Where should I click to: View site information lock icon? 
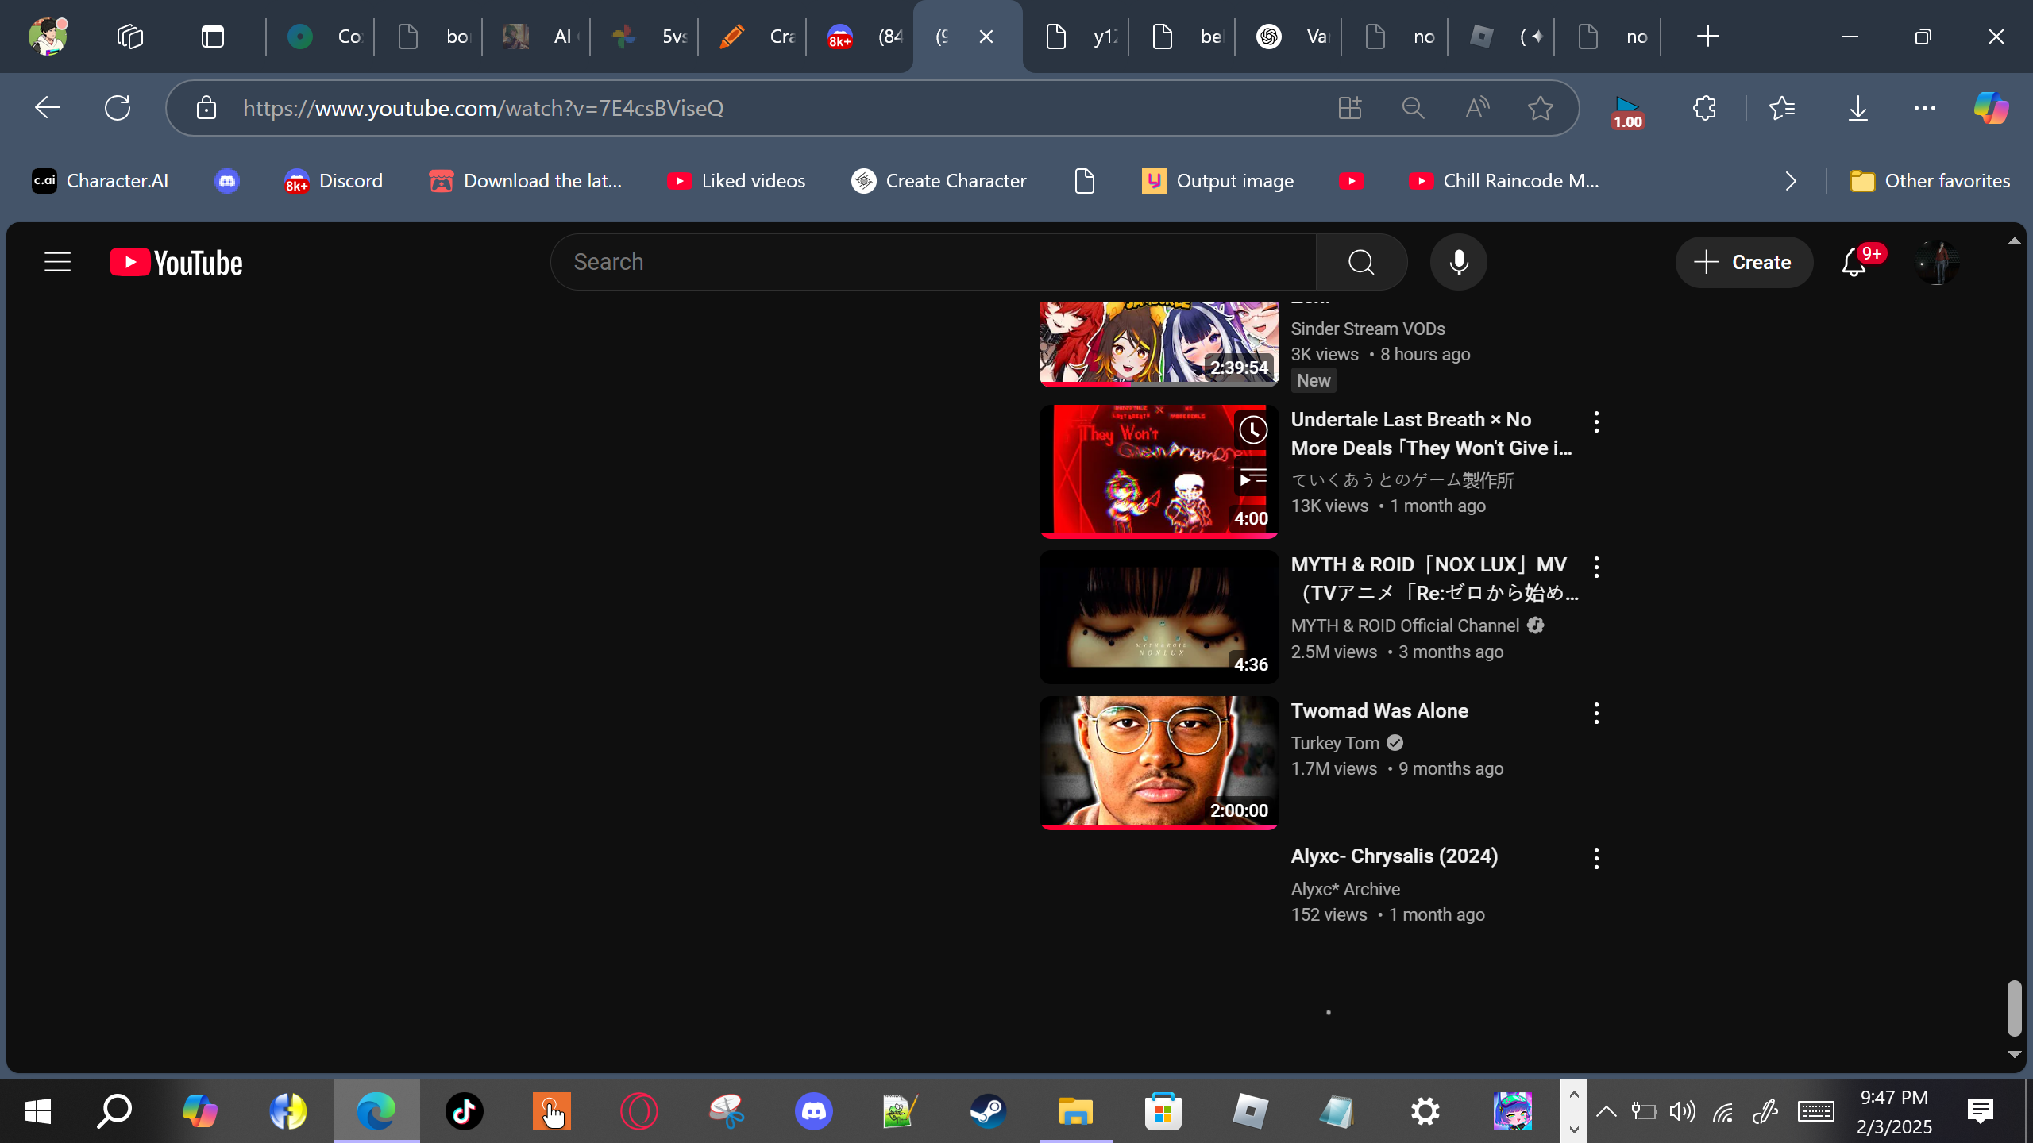tap(206, 107)
